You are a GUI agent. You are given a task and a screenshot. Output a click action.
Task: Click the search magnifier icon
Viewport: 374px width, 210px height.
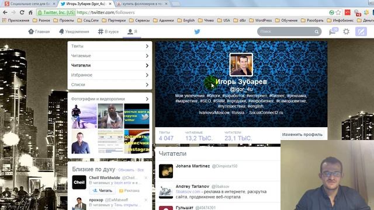point(317,32)
